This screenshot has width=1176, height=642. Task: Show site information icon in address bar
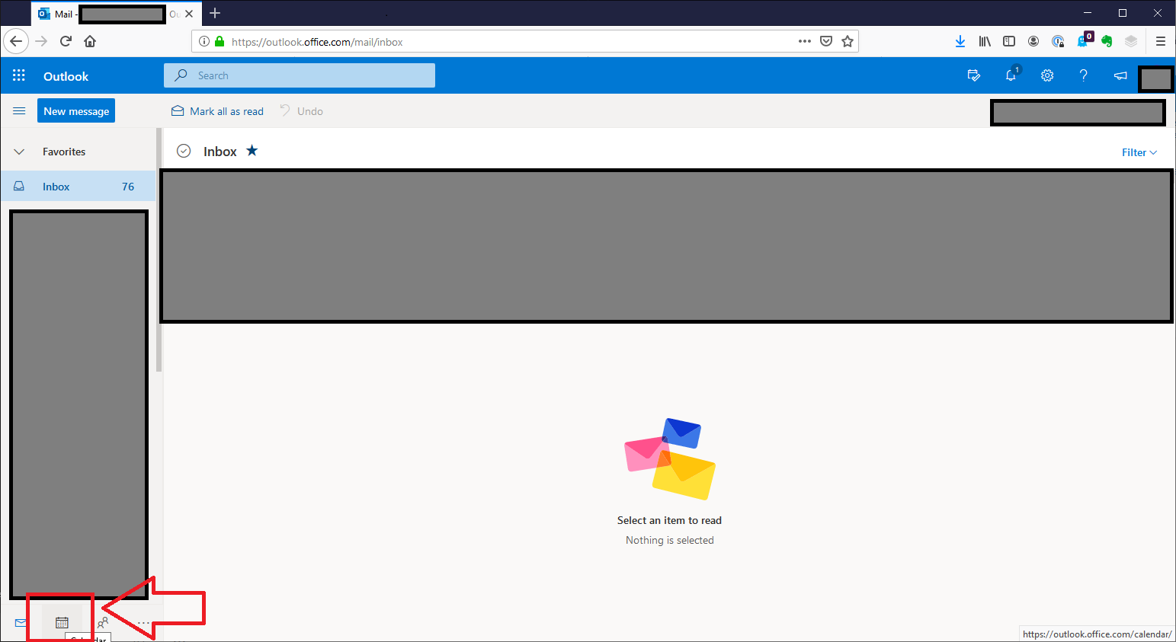tap(204, 41)
